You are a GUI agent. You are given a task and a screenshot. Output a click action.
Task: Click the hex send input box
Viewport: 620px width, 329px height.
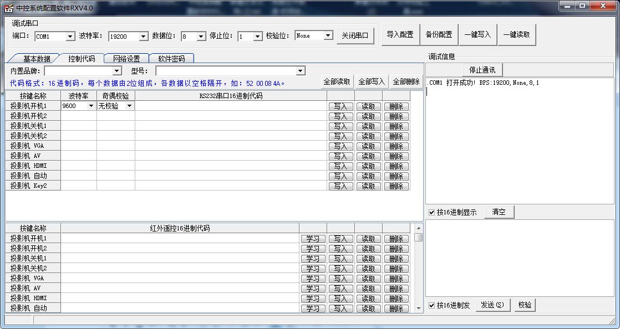pyautogui.click(x=519, y=258)
